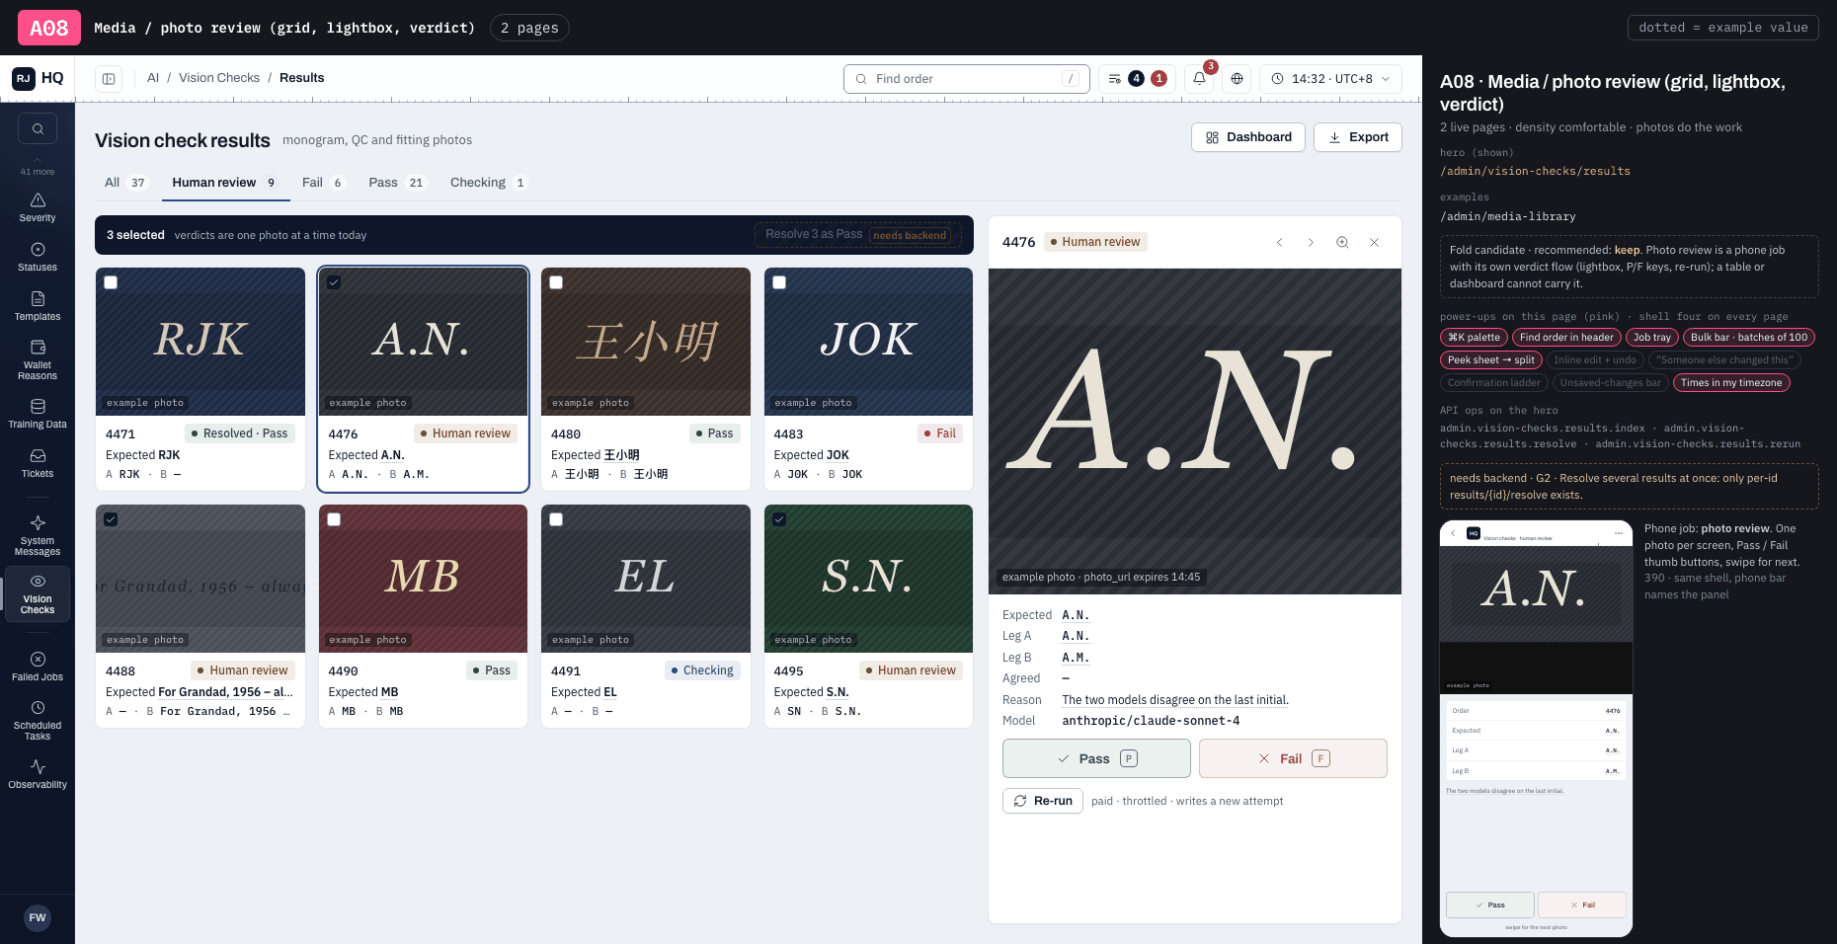Open the Templates sidebar item
Image resolution: width=1837 pixels, height=944 pixels.
[x=38, y=306]
